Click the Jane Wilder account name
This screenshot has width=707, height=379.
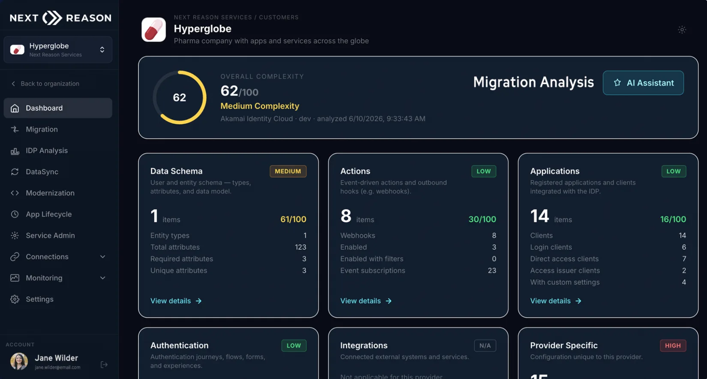coord(56,358)
